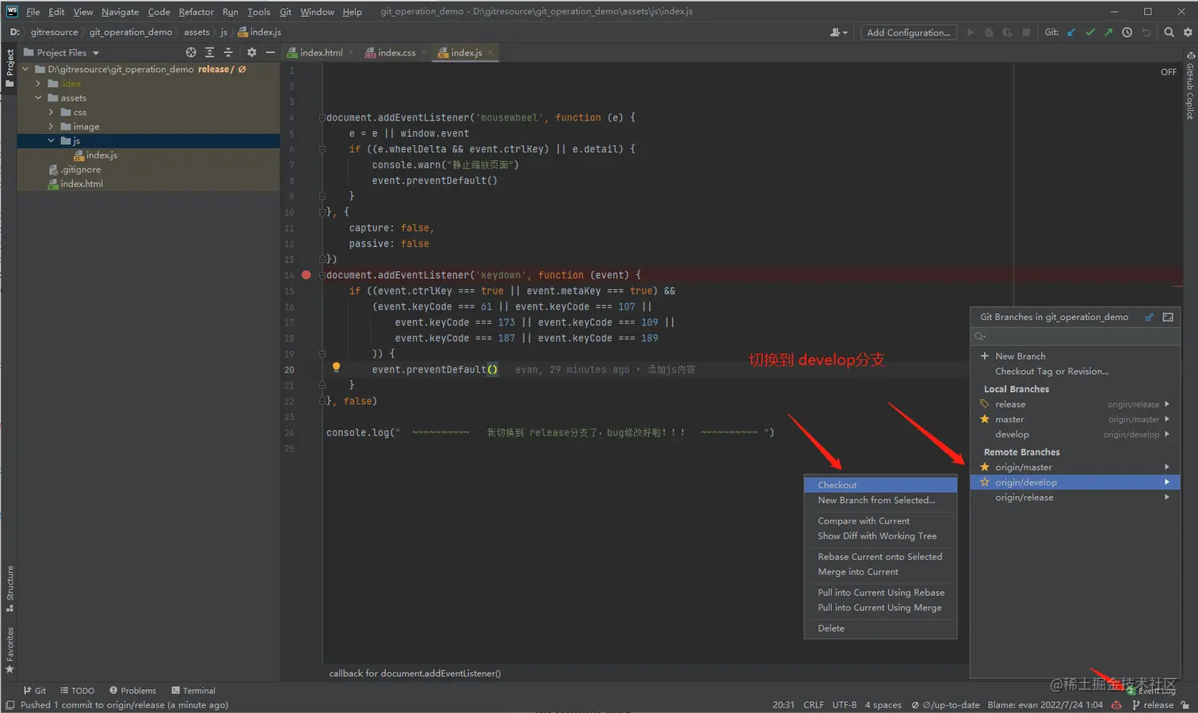Click the Add Configuration button

click(x=908, y=32)
